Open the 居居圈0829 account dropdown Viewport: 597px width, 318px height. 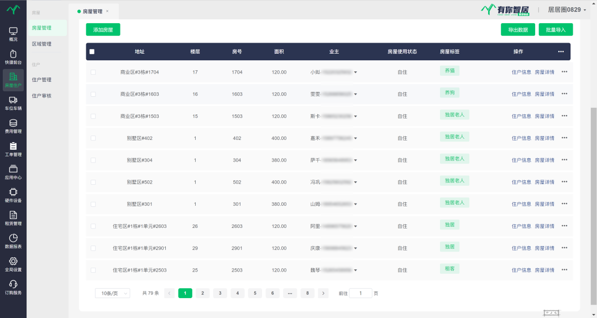(x=567, y=9)
